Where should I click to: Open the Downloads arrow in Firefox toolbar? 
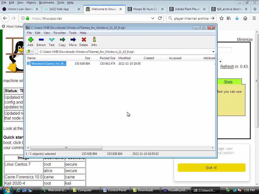pos(237,18)
